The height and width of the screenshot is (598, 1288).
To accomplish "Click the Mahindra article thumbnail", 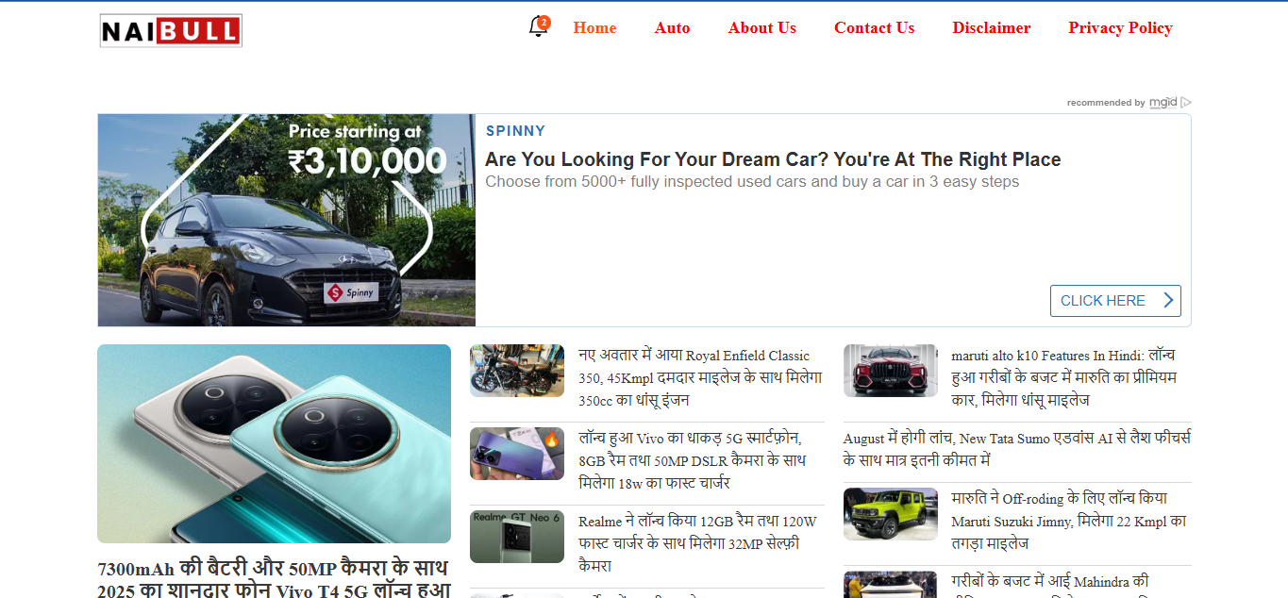I will point(891,585).
